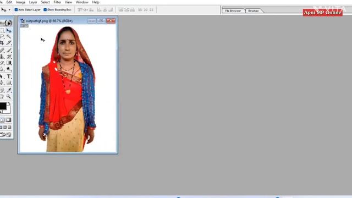Screen dimensions: 352x198
Task: Select the Brush tool
Action: pos(9,51)
